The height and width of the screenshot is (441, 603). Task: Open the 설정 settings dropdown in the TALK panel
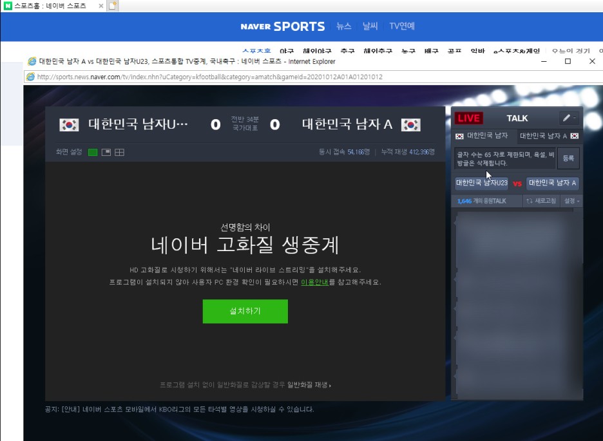[571, 201]
